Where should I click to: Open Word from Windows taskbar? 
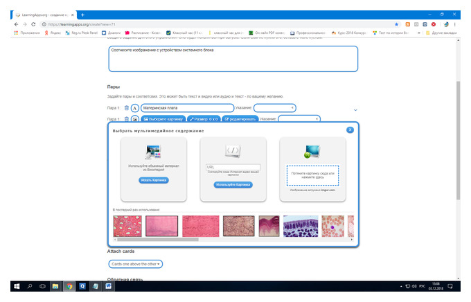[109, 286]
